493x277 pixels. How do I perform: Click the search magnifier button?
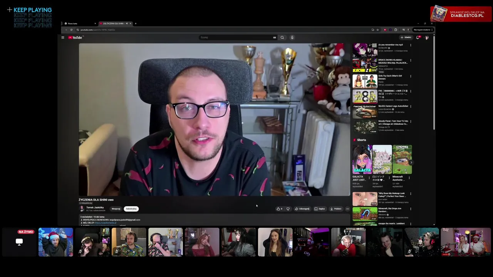pyautogui.click(x=282, y=37)
